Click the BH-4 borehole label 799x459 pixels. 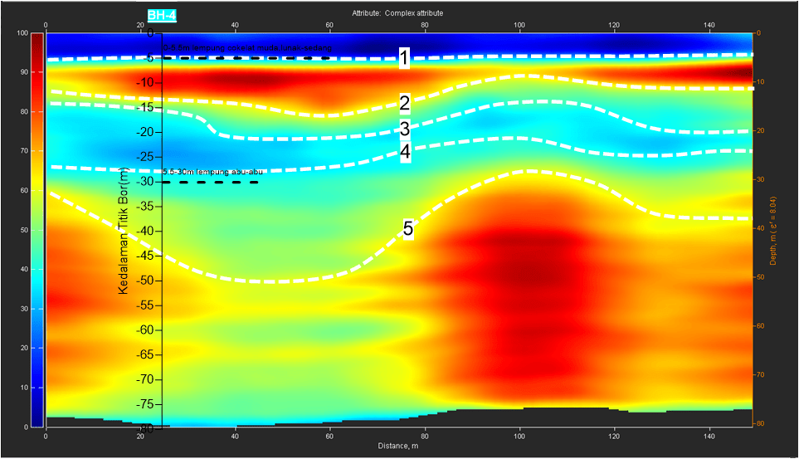tap(161, 15)
